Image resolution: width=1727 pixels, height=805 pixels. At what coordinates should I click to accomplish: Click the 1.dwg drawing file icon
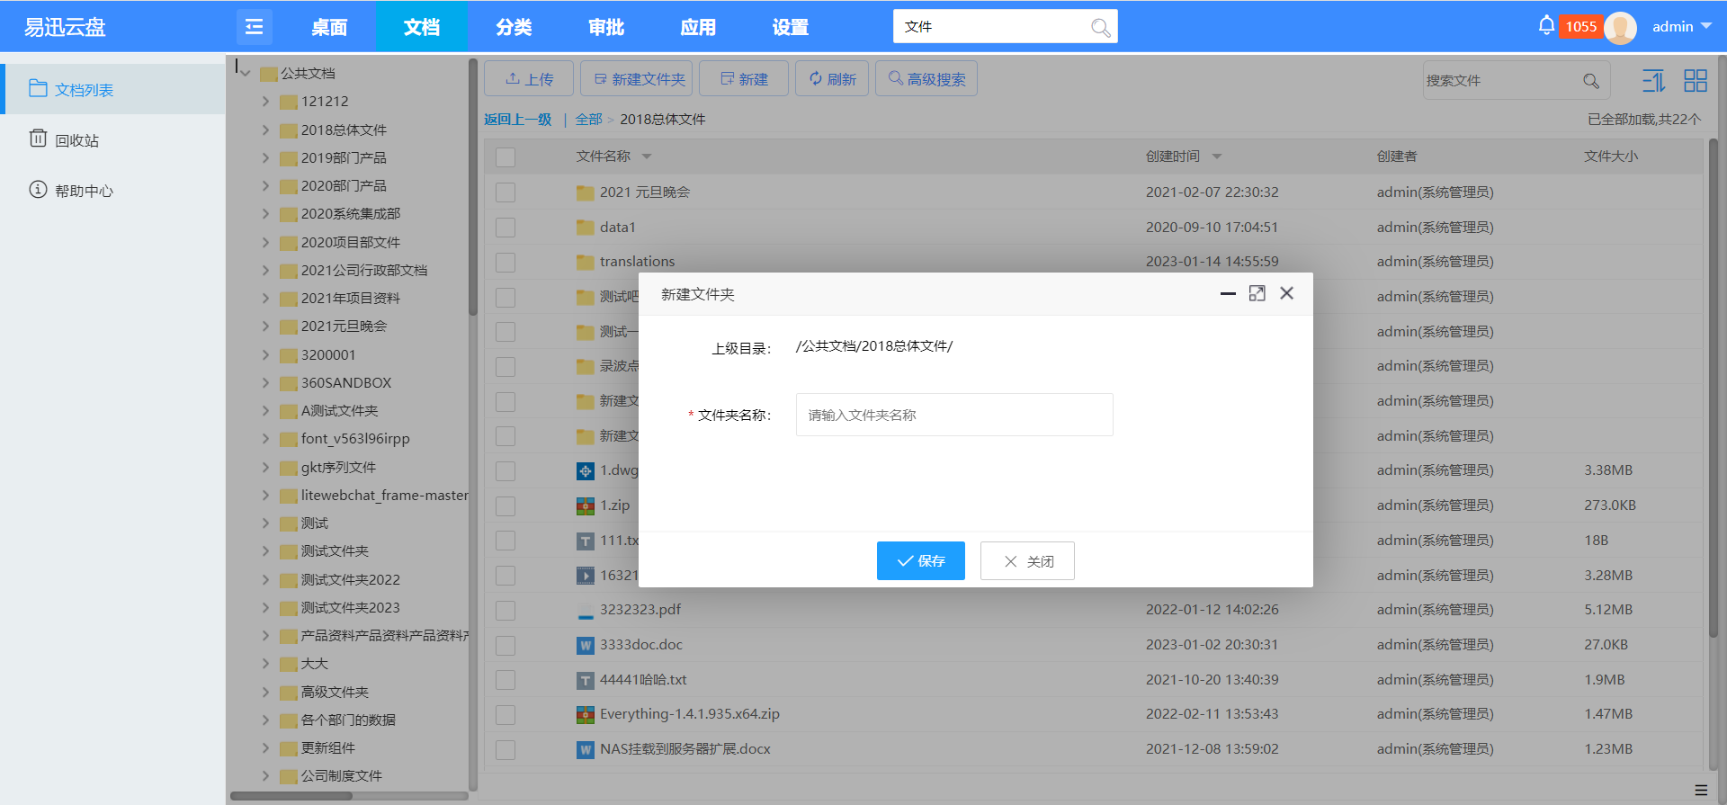point(586,471)
